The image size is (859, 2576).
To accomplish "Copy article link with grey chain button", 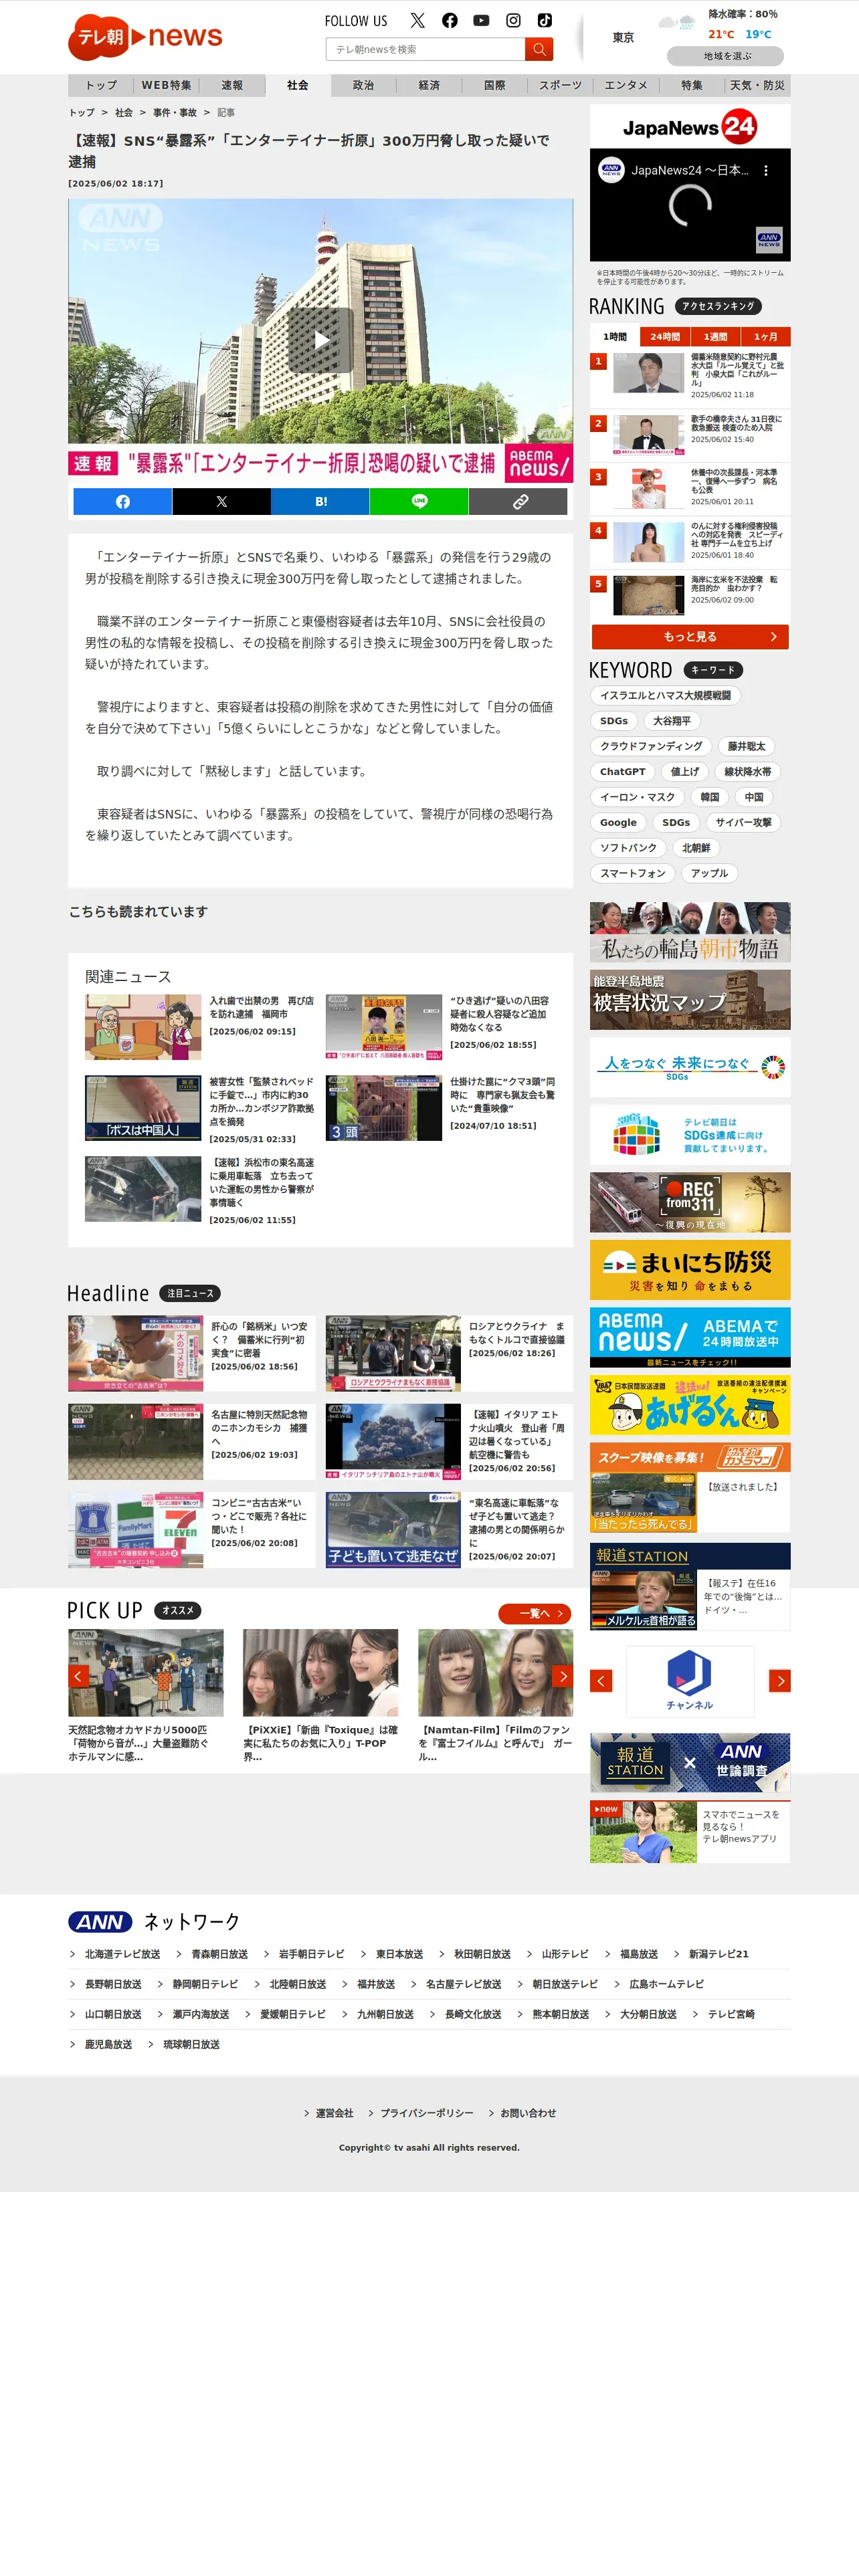I will [518, 502].
